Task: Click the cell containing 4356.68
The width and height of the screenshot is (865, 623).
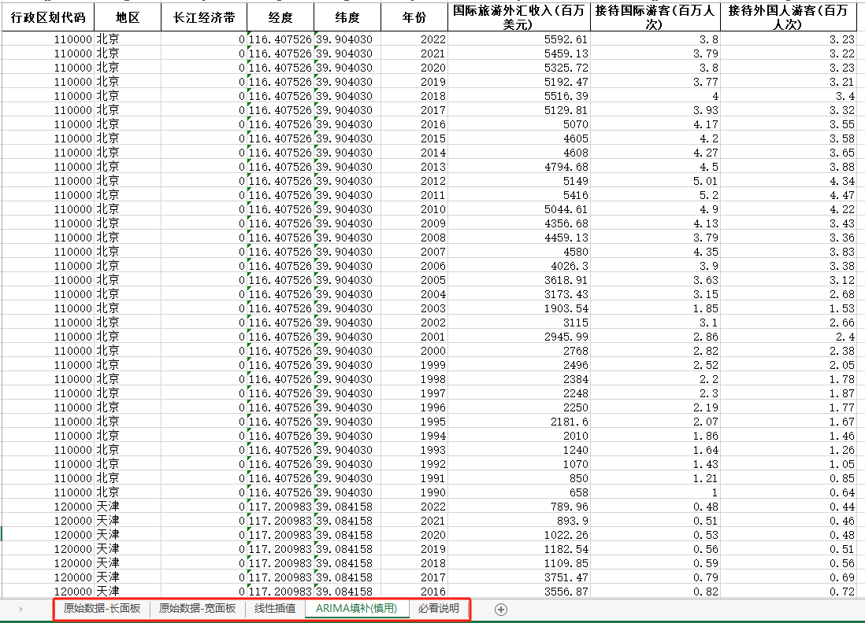Action: (x=519, y=223)
